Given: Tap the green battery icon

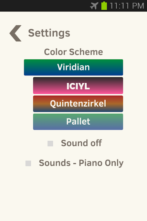Looking at the screenshot, I should 104,6.
